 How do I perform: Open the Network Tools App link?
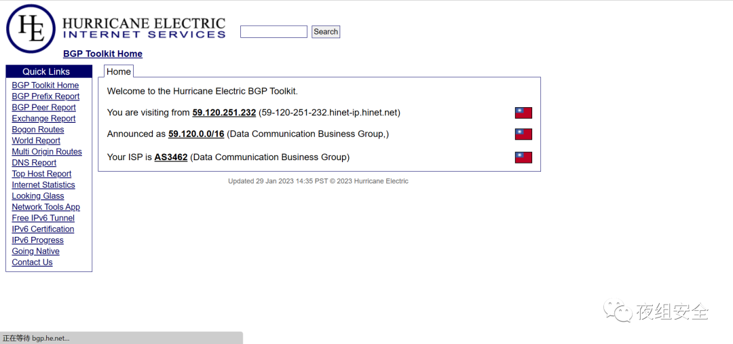click(x=46, y=207)
